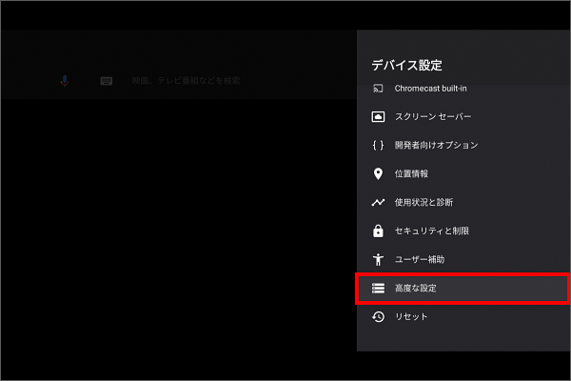
Task: Select セキュリティと制限
Action: (431, 231)
